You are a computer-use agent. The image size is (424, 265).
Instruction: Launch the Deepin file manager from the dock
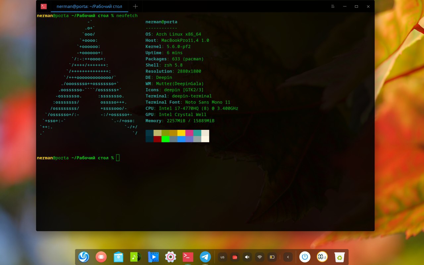click(119, 257)
